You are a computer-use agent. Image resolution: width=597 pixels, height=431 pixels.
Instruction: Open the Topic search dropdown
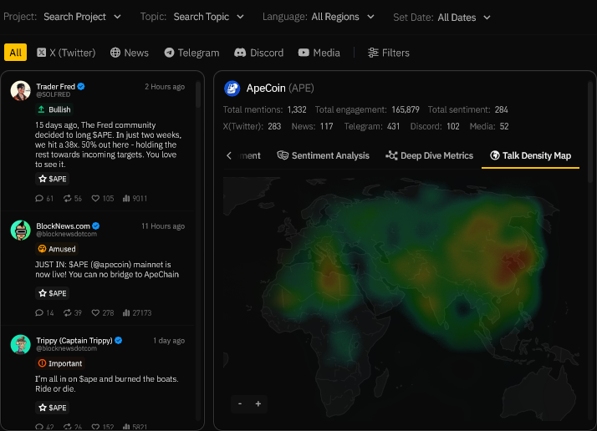209,17
